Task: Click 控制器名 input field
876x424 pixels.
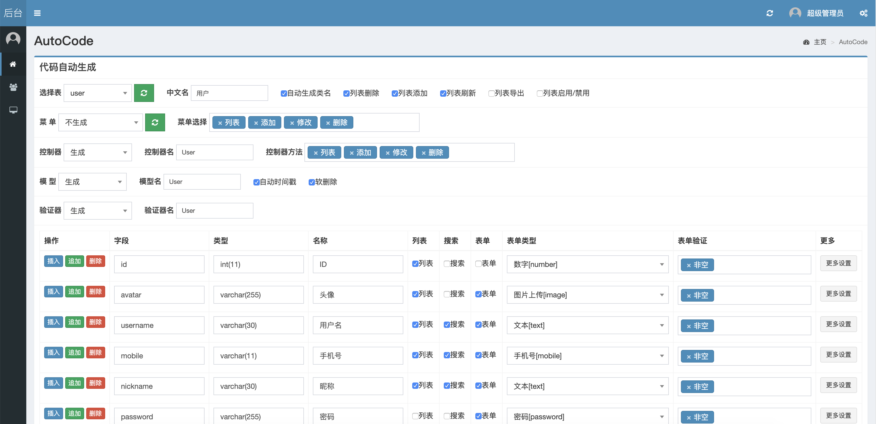Action: click(x=215, y=152)
